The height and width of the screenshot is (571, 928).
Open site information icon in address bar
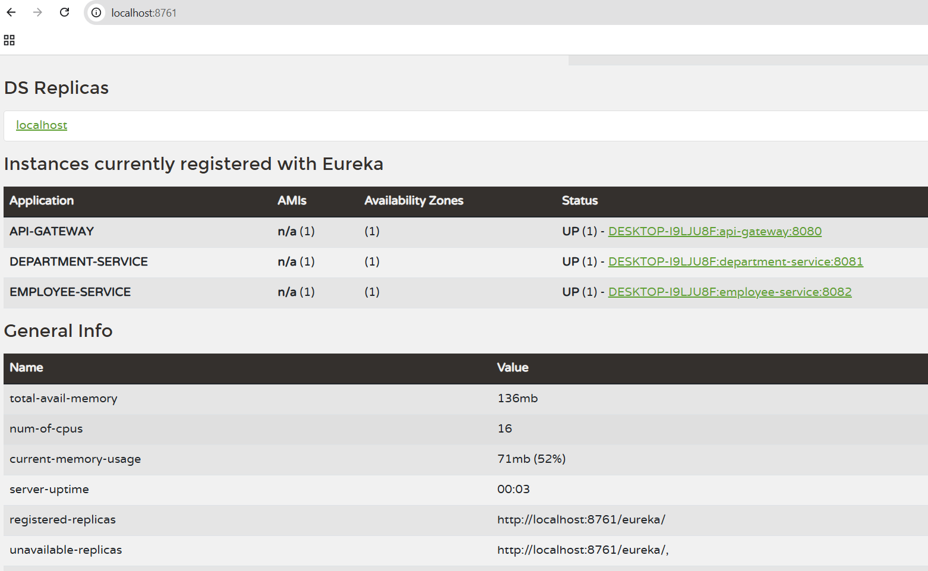pyautogui.click(x=96, y=12)
